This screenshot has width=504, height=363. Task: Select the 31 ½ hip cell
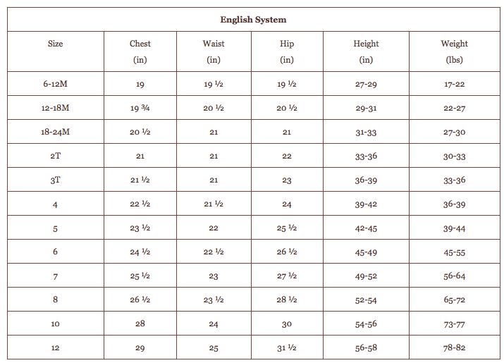pyautogui.click(x=287, y=347)
